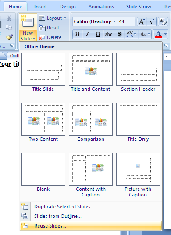Switch to the Design ribbon tab
Viewport: 171px width, 235px height.
click(68, 7)
